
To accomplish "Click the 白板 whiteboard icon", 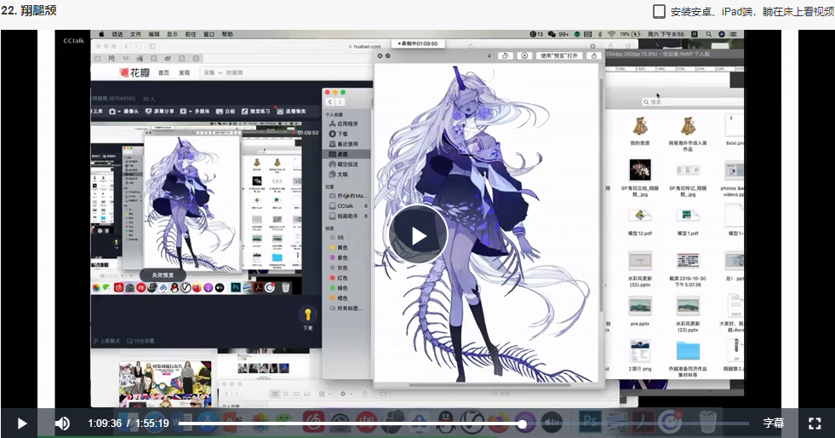I will 219,112.
